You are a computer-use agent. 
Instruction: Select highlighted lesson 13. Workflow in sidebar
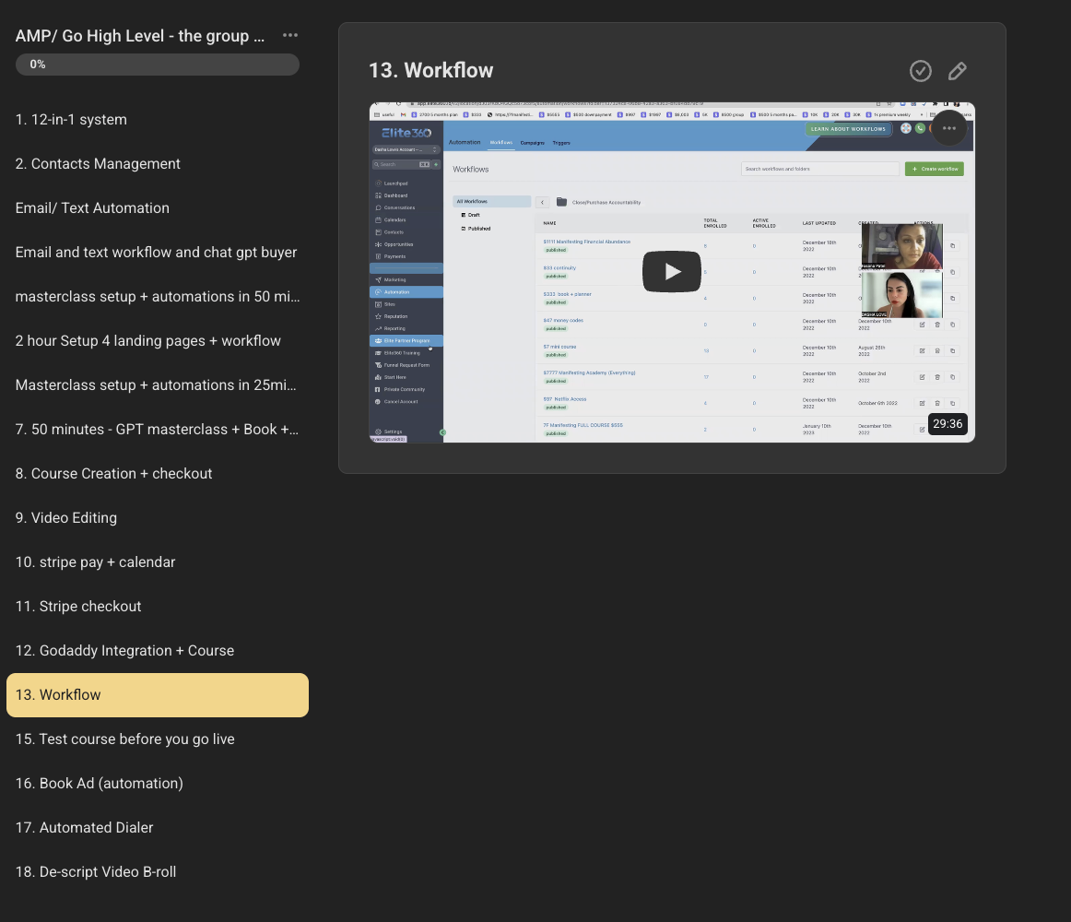[158, 695]
